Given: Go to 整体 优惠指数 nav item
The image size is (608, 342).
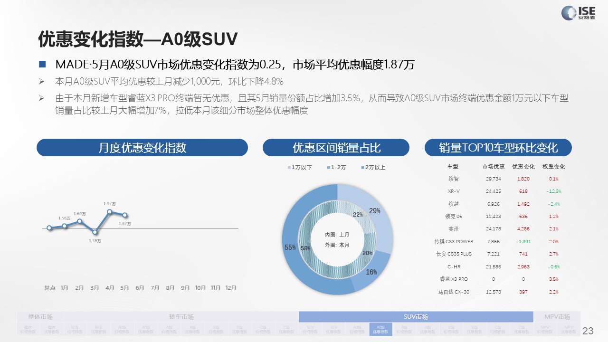Looking at the screenshot, I should pos(51,329).
